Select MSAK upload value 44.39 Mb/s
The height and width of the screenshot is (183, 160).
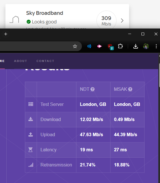125,134
